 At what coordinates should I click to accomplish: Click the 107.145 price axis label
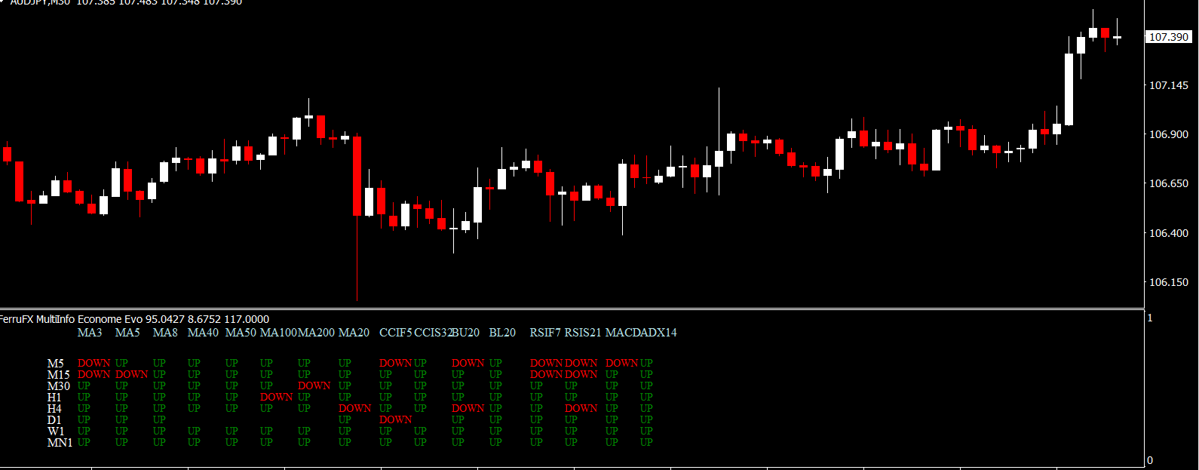[x=1168, y=85]
